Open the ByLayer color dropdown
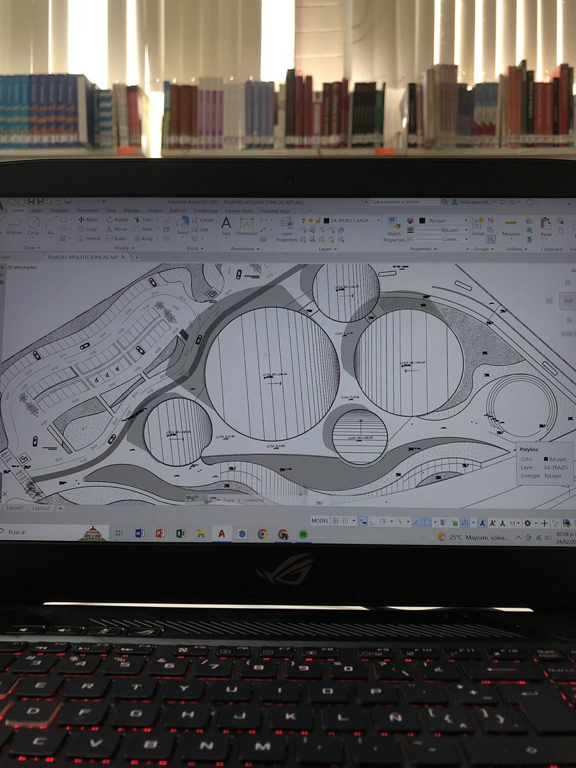The image size is (576, 768). click(x=467, y=220)
